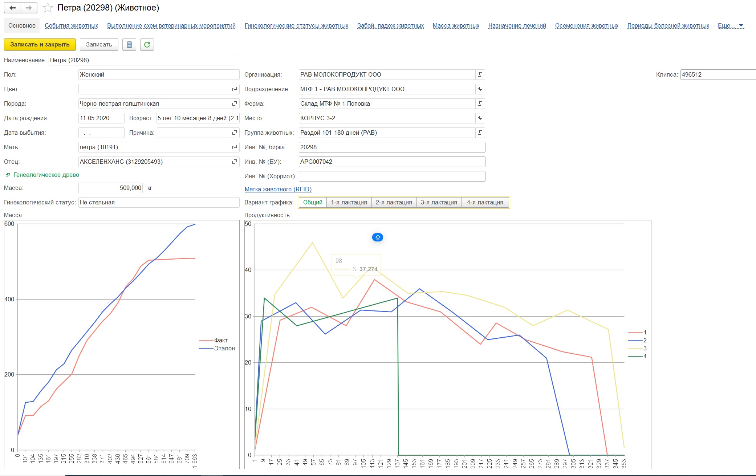Screen dimensions: 756x476
Task: Click the green refresh icon
Action: pyautogui.click(x=147, y=44)
